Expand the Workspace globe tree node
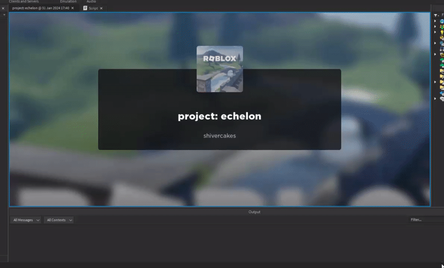444x268 pixels. pyautogui.click(x=435, y=21)
